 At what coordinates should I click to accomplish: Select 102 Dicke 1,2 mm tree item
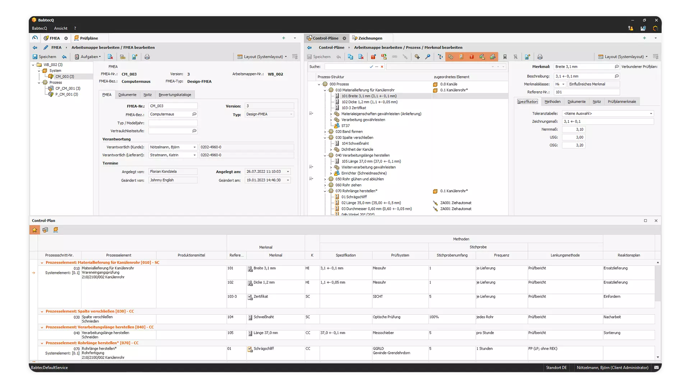[x=369, y=102]
